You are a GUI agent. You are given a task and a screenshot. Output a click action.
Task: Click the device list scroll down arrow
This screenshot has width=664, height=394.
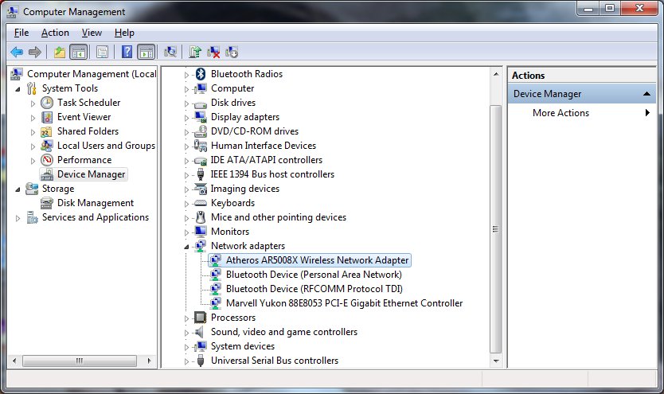point(496,361)
